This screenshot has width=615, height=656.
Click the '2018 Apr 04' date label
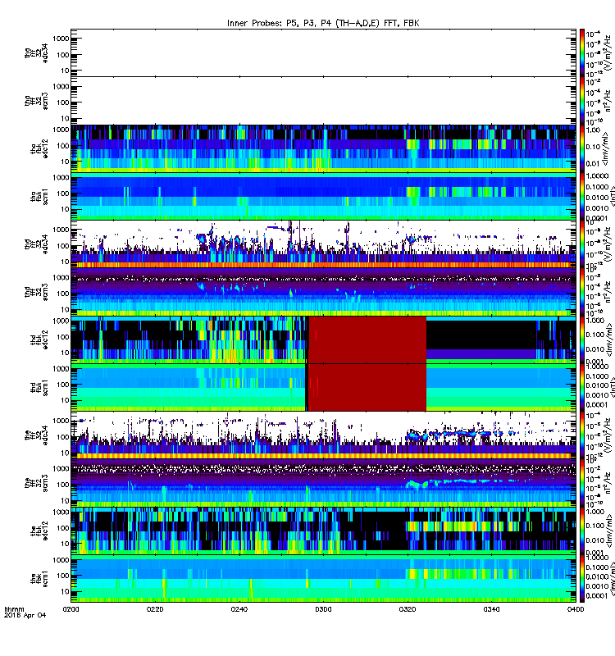pos(25,616)
